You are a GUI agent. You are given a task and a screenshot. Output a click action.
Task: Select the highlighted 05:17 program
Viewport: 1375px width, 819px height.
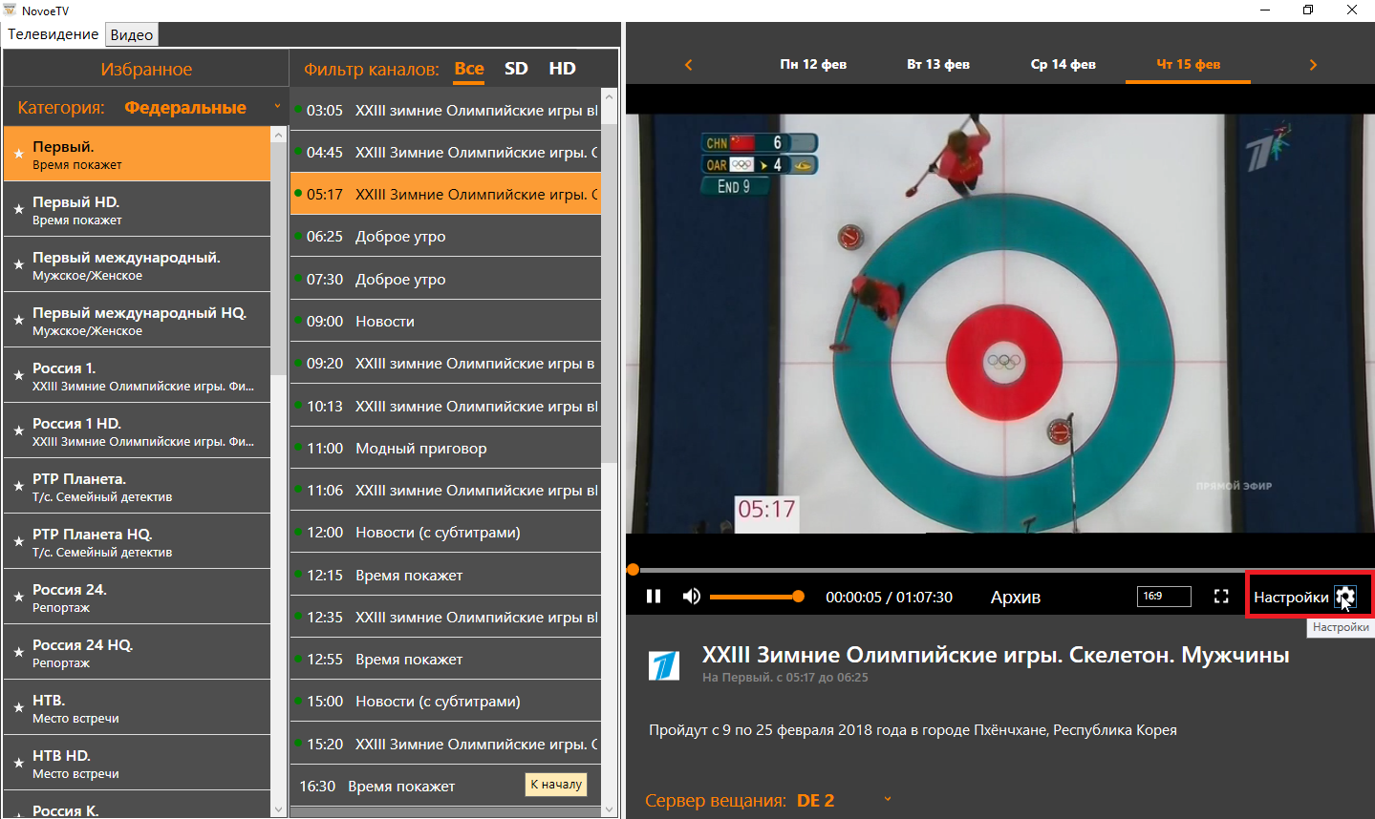pos(445,194)
